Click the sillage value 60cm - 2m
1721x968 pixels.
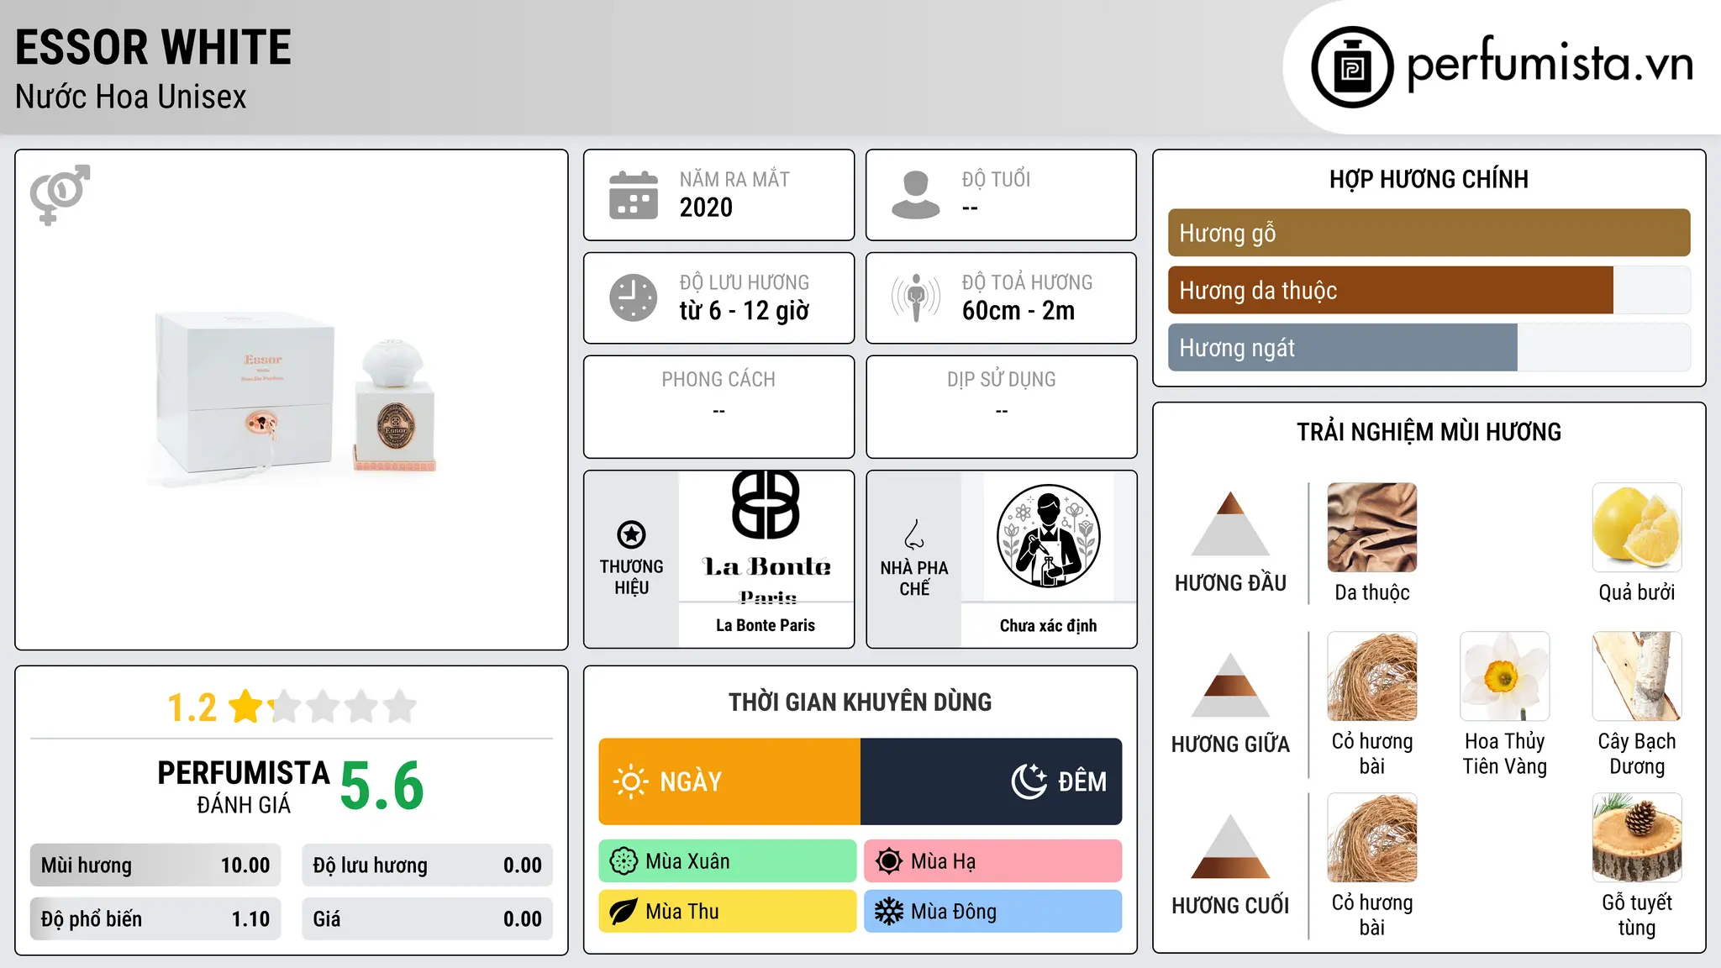tap(1018, 311)
